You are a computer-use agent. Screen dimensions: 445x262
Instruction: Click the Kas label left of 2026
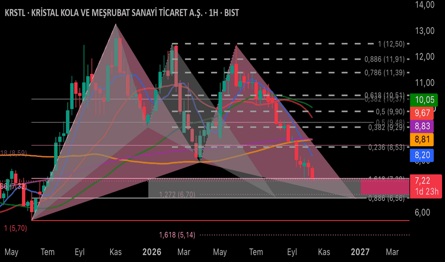click(116, 252)
